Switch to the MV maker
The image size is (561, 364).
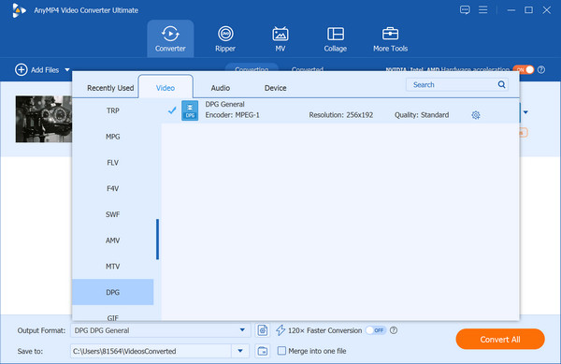(x=280, y=38)
